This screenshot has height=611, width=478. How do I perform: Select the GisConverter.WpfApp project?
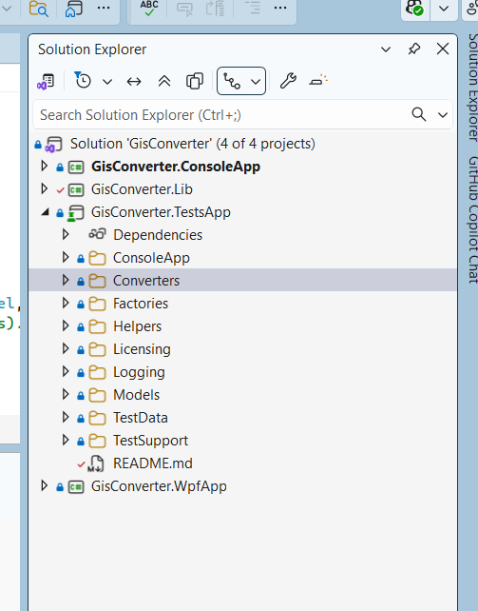[x=159, y=486]
